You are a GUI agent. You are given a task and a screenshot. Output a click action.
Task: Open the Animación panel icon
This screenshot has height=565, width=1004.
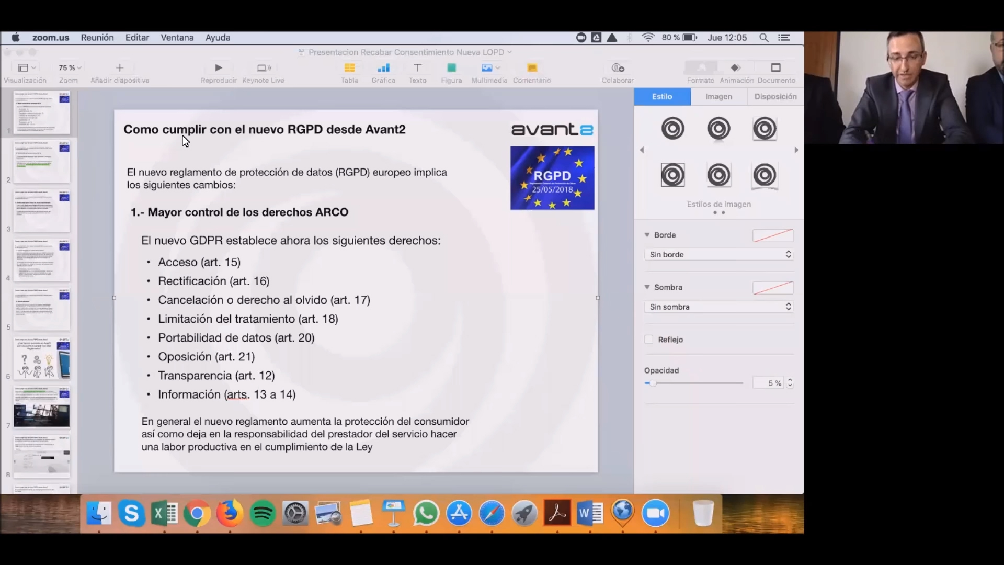click(x=736, y=68)
